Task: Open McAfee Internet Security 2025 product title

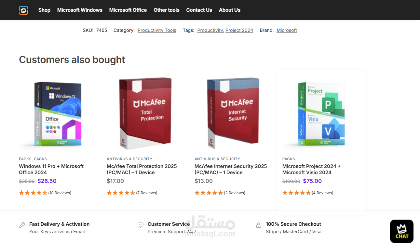Action: 231,169
